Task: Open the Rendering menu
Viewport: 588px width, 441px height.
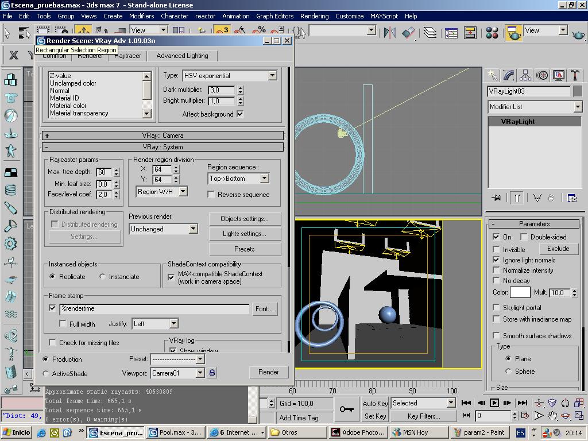Action: 314,16
